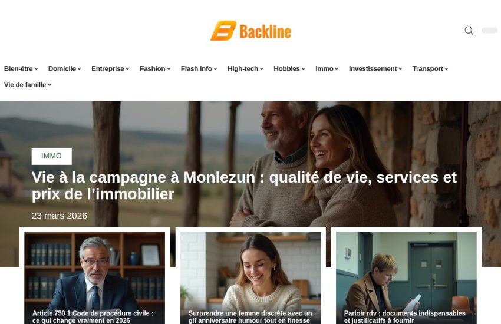This screenshot has height=324, width=501.
Task: Click the 23 mars 2026 date
Action: (59, 216)
